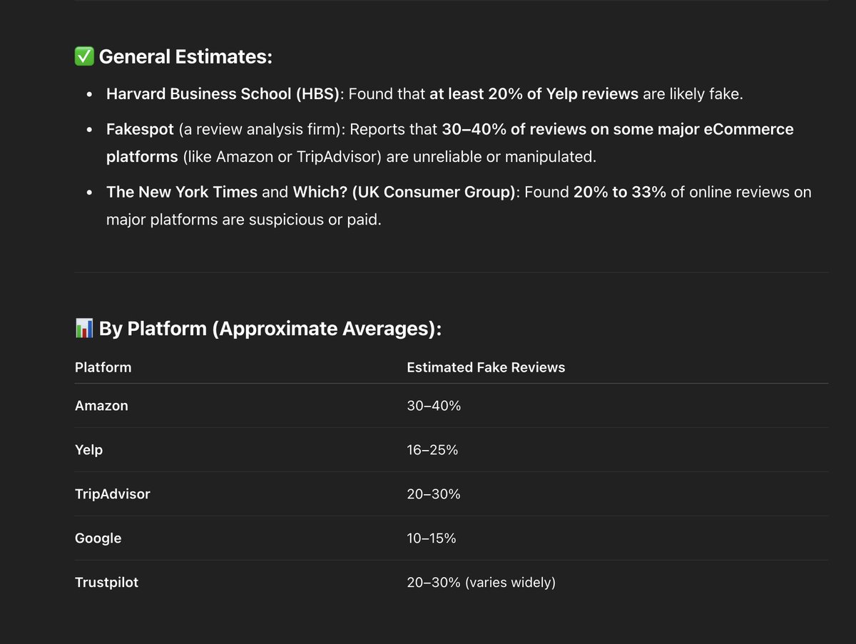Viewport: 856px width, 644px height.
Task: Click the Fakespot bold text
Action: click(x=140, y=130)
